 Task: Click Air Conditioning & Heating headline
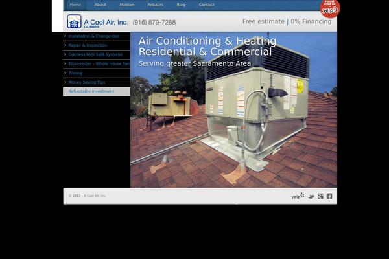(x=207, y=41)
